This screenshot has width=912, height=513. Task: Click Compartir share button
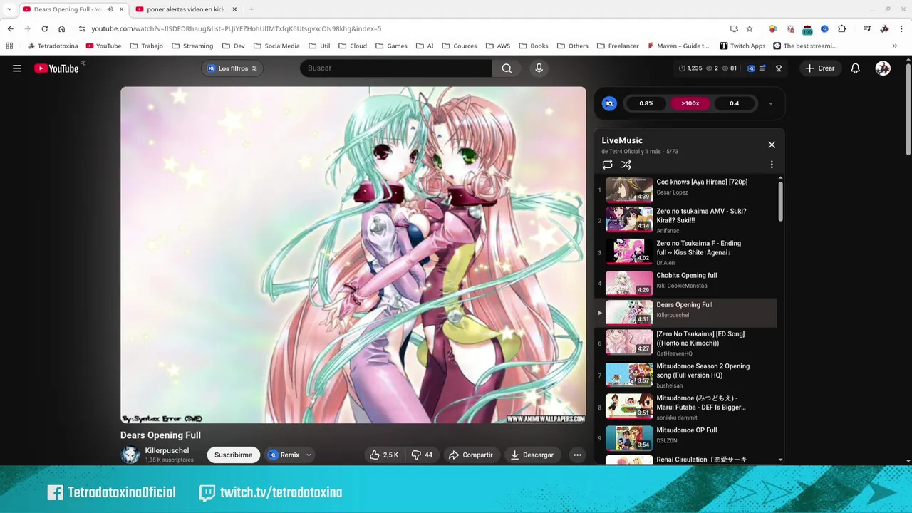click(x=470, y=455)
